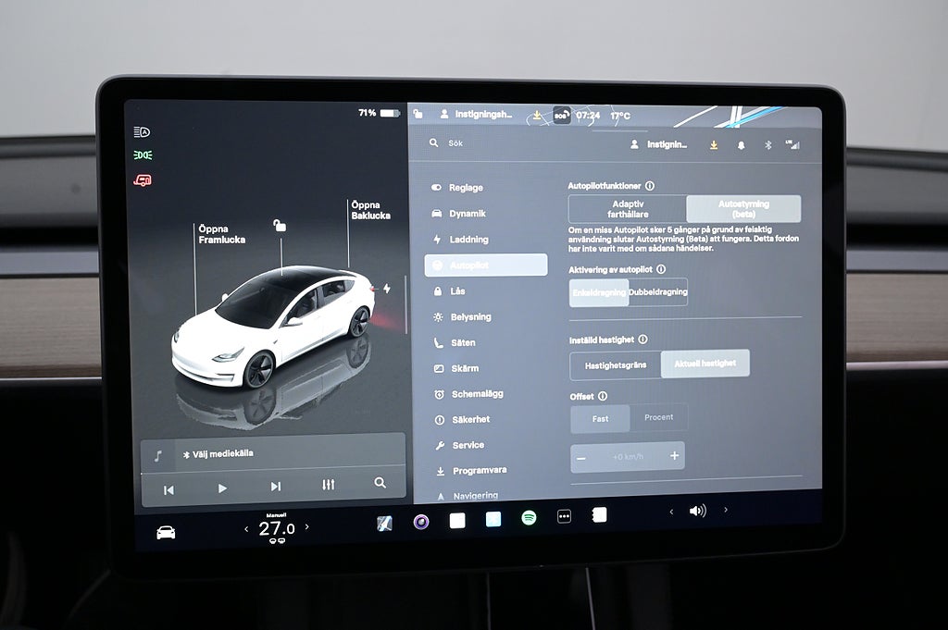The width and height of the screenshot is (948, 630).
Task: Tap Öppna Framlucka to open frunk
Action: pos(221,234)
